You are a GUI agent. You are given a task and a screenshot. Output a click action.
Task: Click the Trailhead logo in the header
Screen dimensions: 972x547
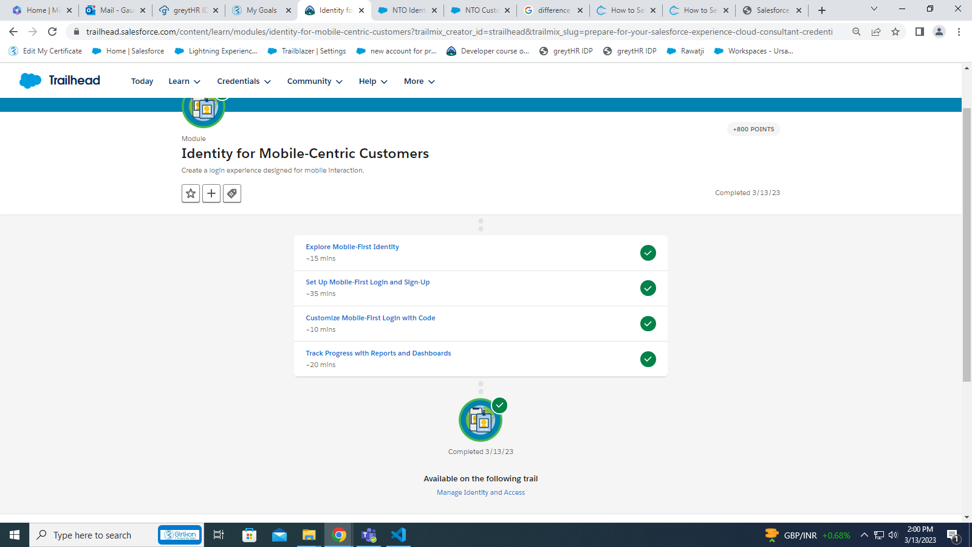60,80
